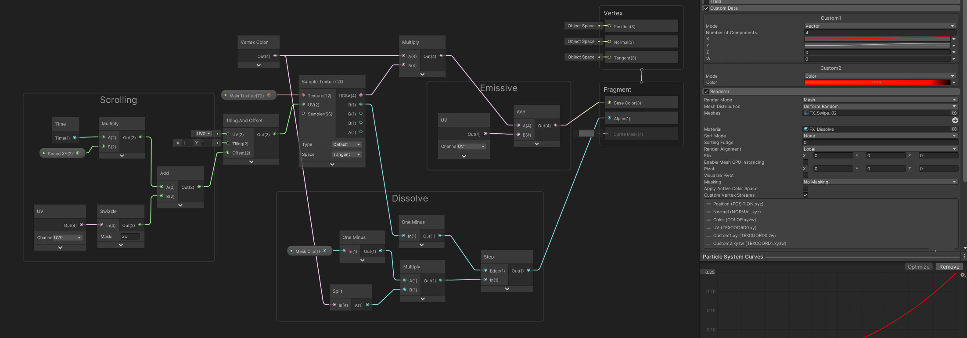Click the Optimize button in curves panel
This screenshot has height=338, width=967.
point(918,266)
